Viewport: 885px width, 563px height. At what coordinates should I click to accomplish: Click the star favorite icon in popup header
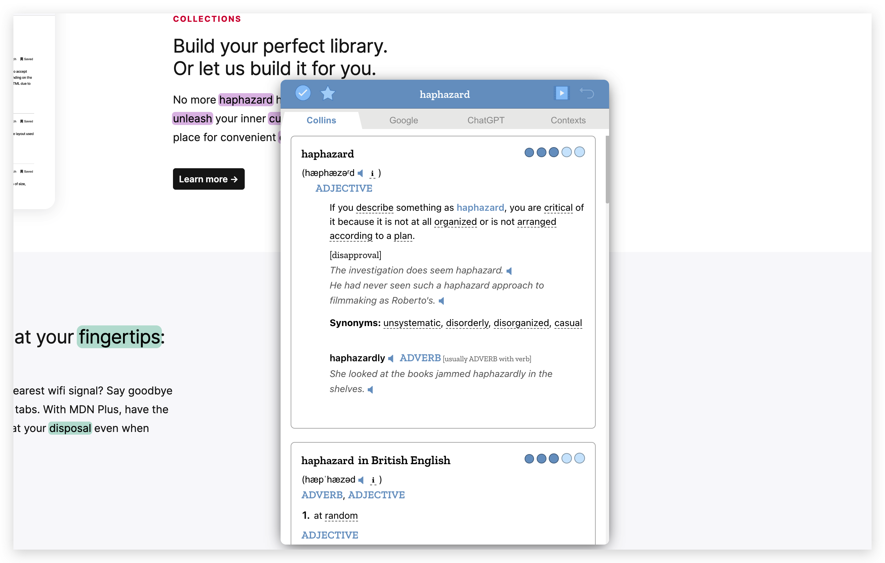[x=328, y=93]
